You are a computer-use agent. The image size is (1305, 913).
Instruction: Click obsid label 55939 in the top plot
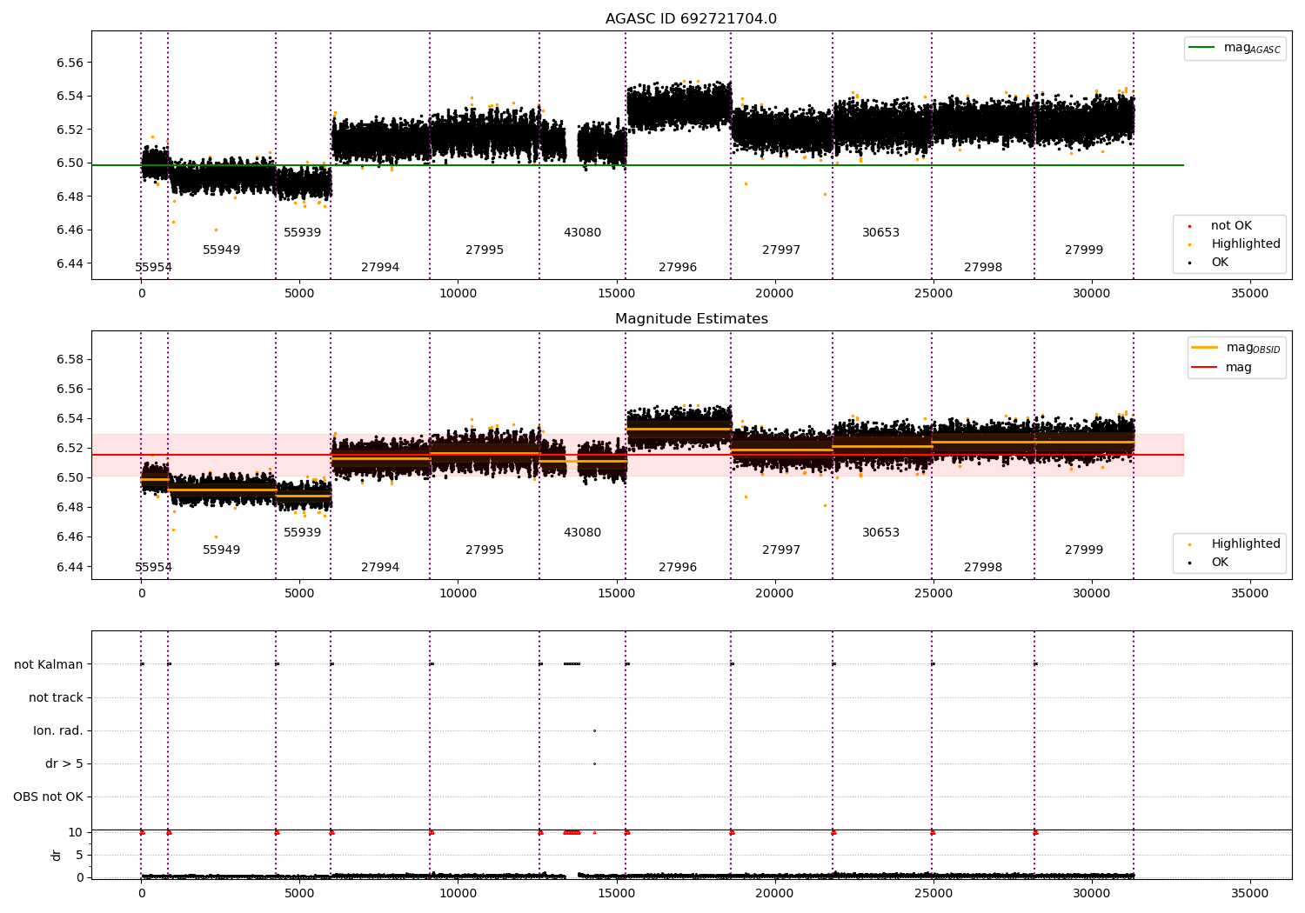(302, 233)
